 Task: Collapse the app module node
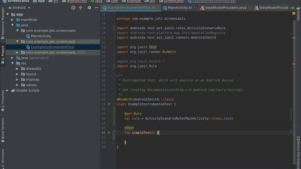coord(8,15)
